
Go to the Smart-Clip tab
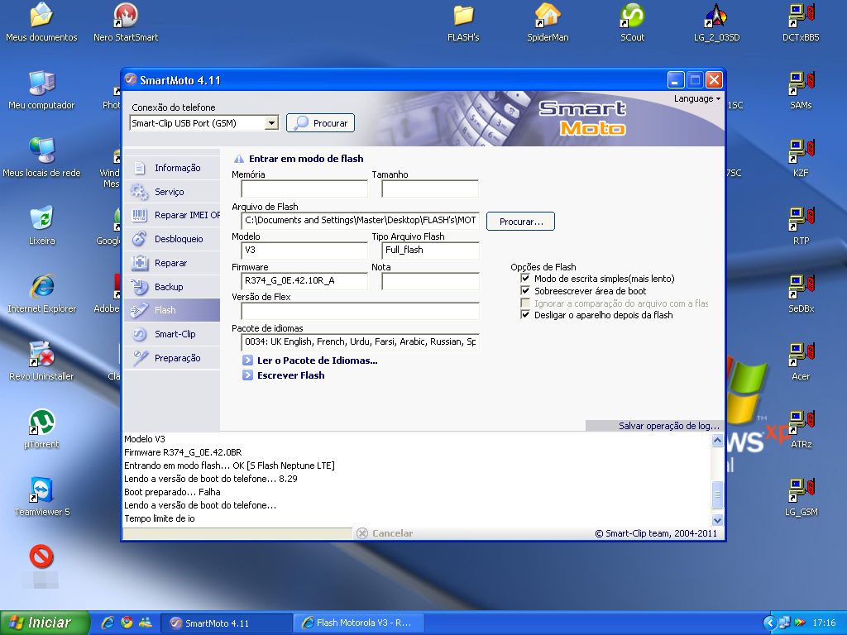point(172,334)
